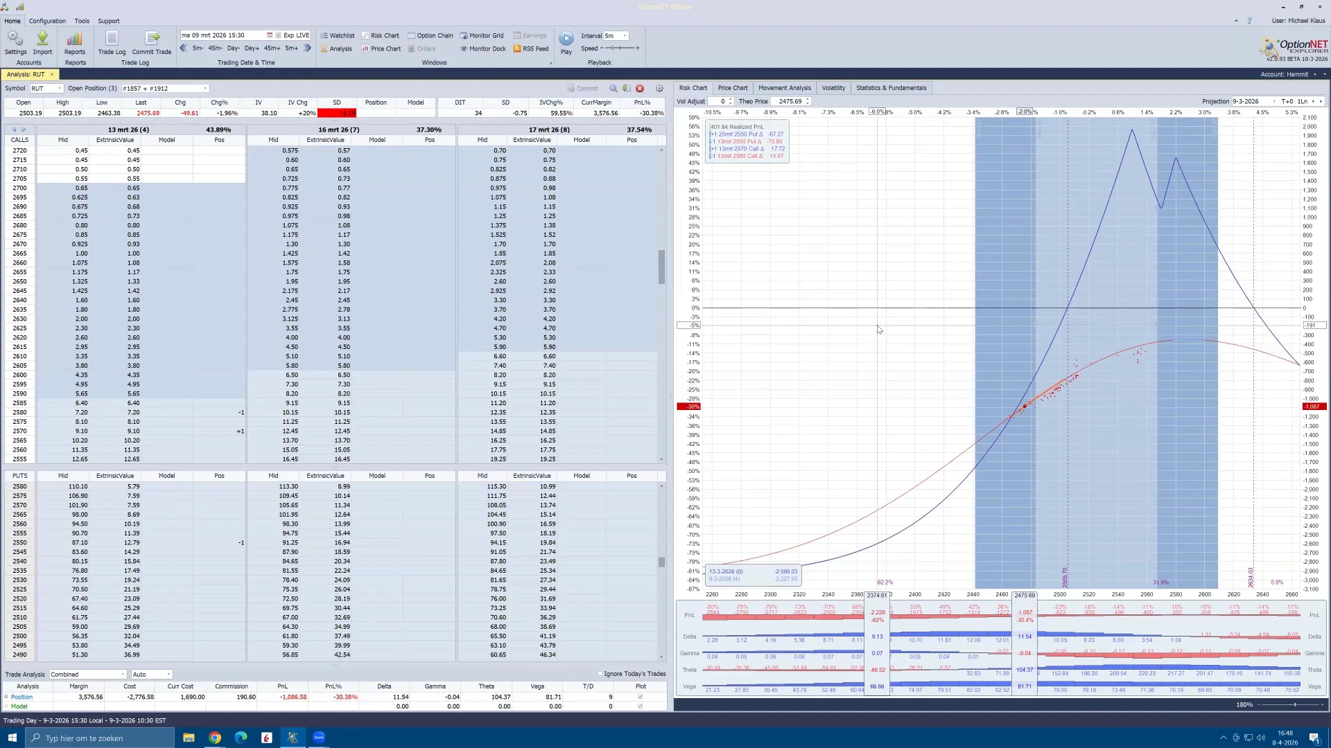
Task: Open the RSS Feed window
Action: point(531,48)
